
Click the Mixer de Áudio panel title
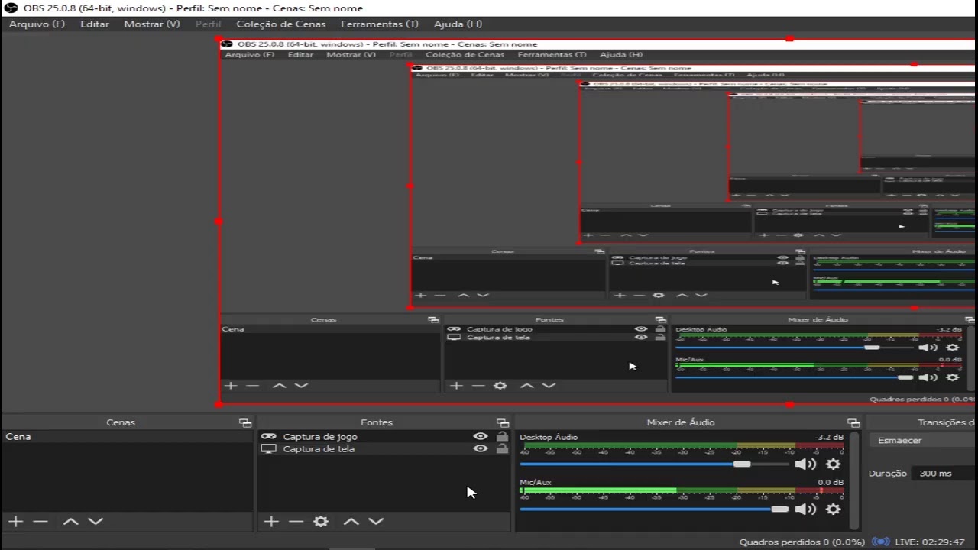(681, 422)
